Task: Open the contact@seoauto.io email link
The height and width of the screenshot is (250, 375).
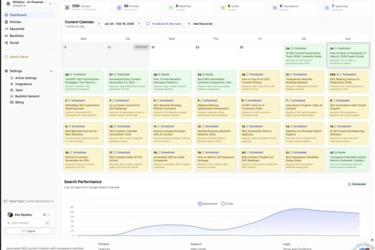Action: pos(40,201)
